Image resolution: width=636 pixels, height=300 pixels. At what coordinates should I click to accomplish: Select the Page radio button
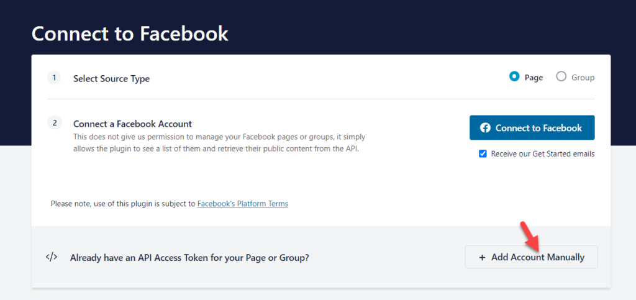coord(514,76)
